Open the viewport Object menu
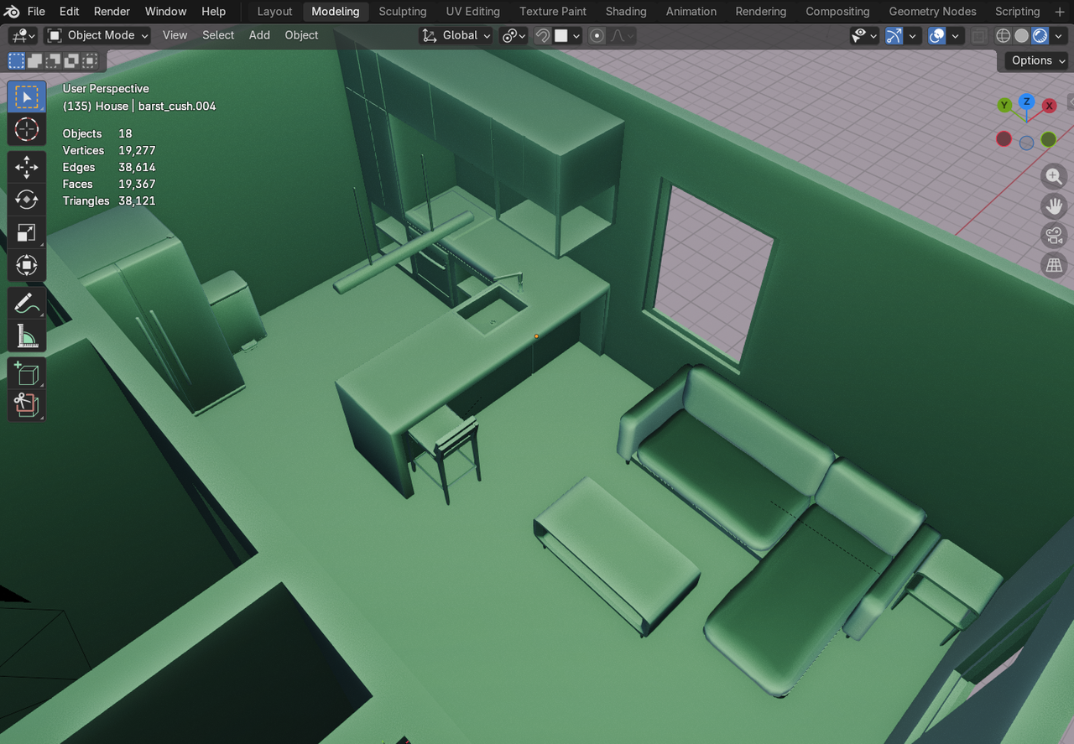 pos(301,35)
